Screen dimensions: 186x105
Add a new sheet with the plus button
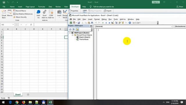point(28,94)
